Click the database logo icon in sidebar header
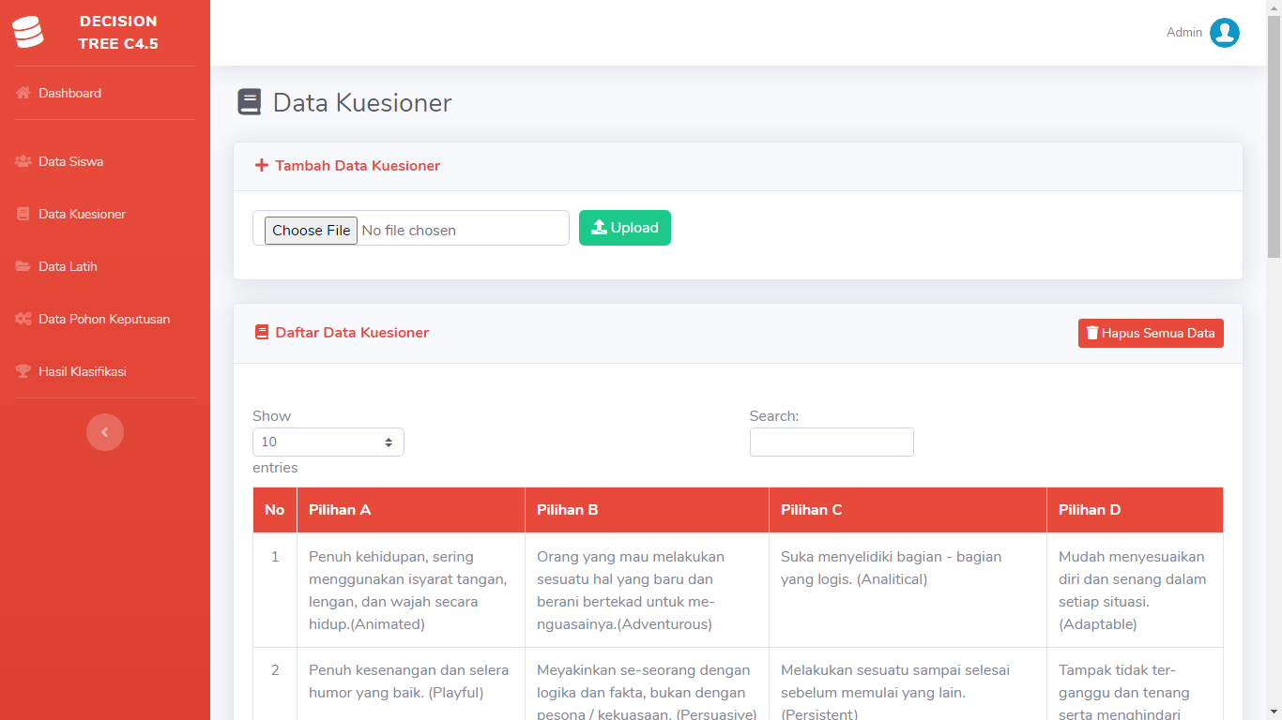This screenshot has height=720, width=1282. coord(28,31)
